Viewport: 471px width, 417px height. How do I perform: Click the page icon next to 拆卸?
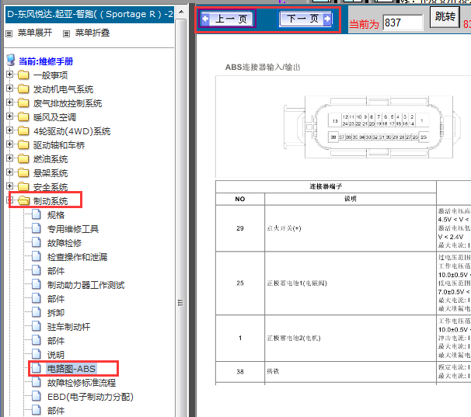pyautogui.click(x=37, y=312)
